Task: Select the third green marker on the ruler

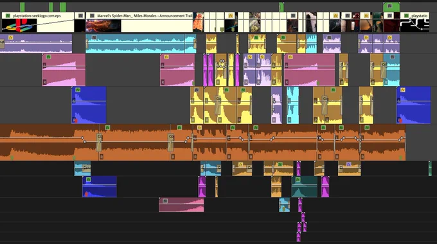Action: point(63,7)
